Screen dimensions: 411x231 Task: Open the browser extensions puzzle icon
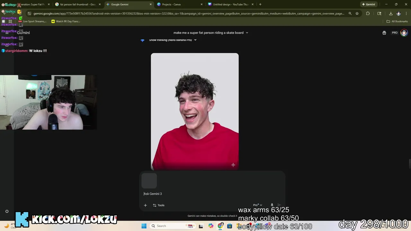point(368,13)
